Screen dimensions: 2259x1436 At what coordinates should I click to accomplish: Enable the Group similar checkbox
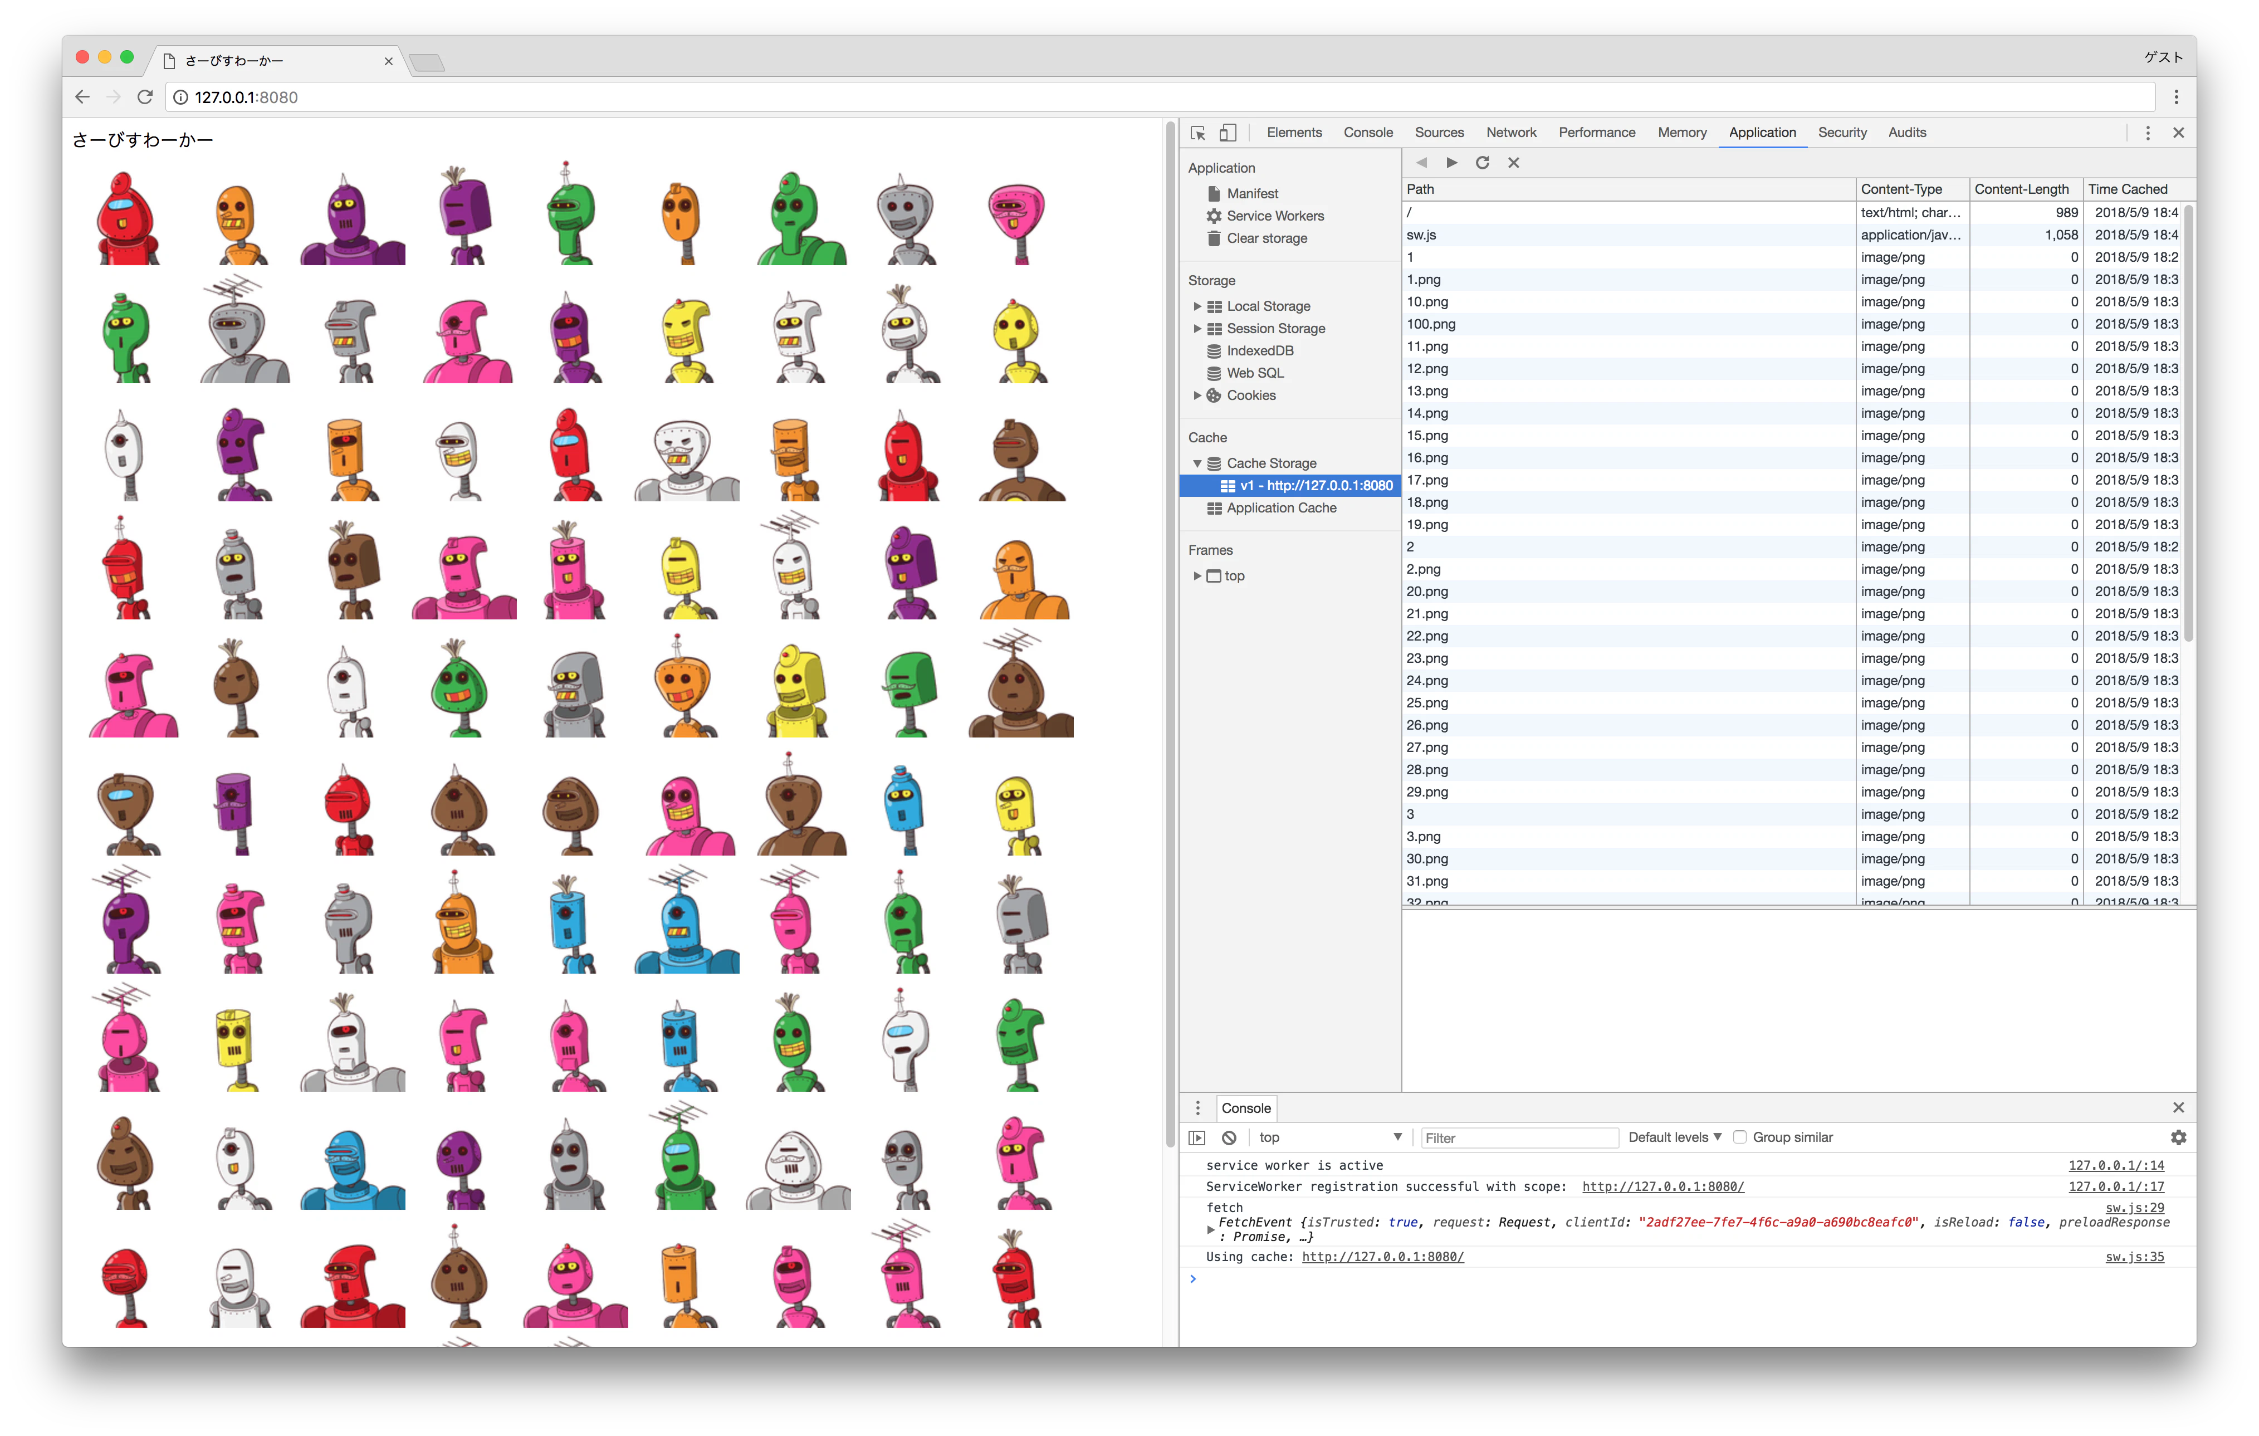(1739, 1137)
